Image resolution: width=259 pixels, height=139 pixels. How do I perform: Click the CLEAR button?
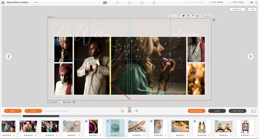217,111
